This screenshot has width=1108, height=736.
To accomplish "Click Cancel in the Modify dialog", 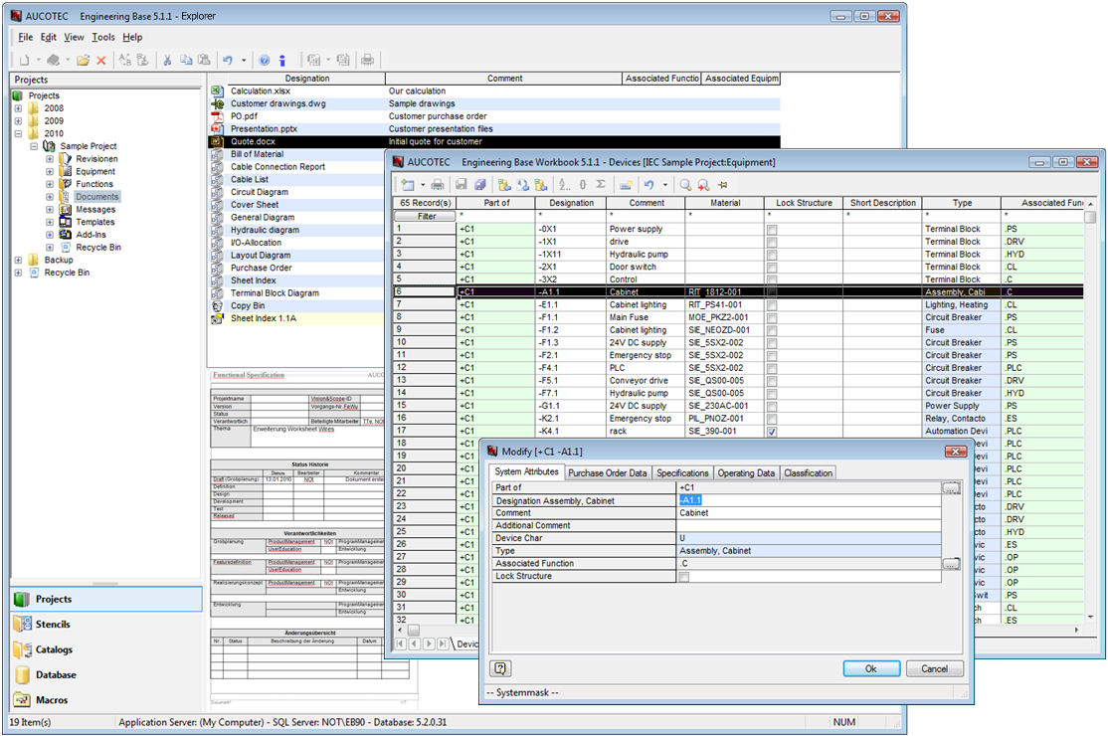I will pos(934,668).
